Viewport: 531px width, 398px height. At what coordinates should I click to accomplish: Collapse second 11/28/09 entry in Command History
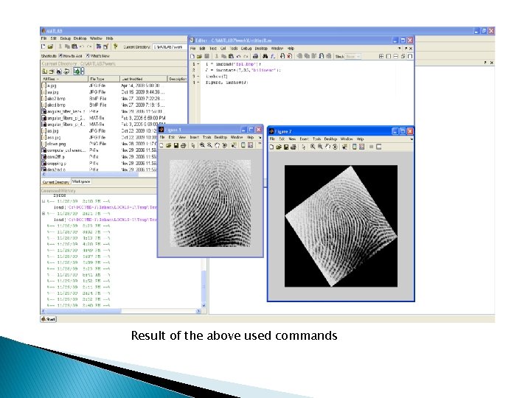click(x=44, y=214)
